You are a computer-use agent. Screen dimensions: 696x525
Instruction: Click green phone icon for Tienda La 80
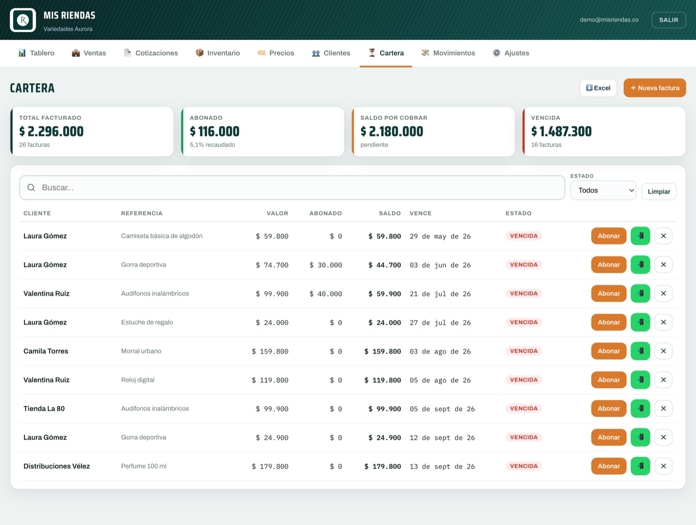coord(640,409)
